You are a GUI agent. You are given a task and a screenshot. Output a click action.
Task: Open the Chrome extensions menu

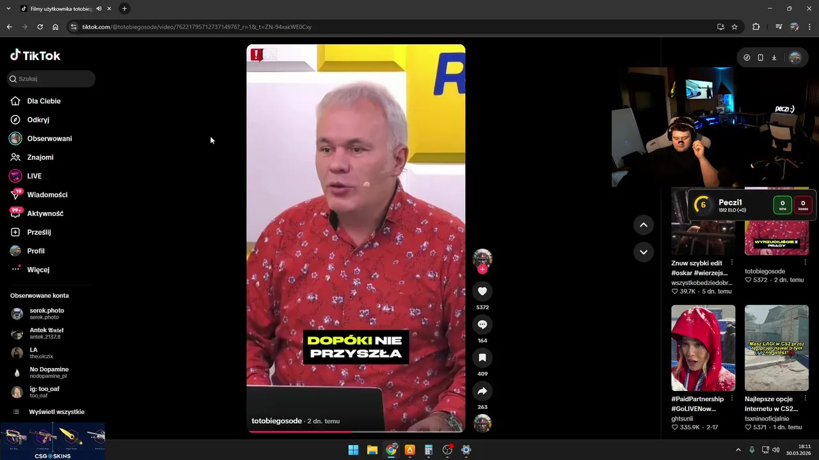point(756,27)
